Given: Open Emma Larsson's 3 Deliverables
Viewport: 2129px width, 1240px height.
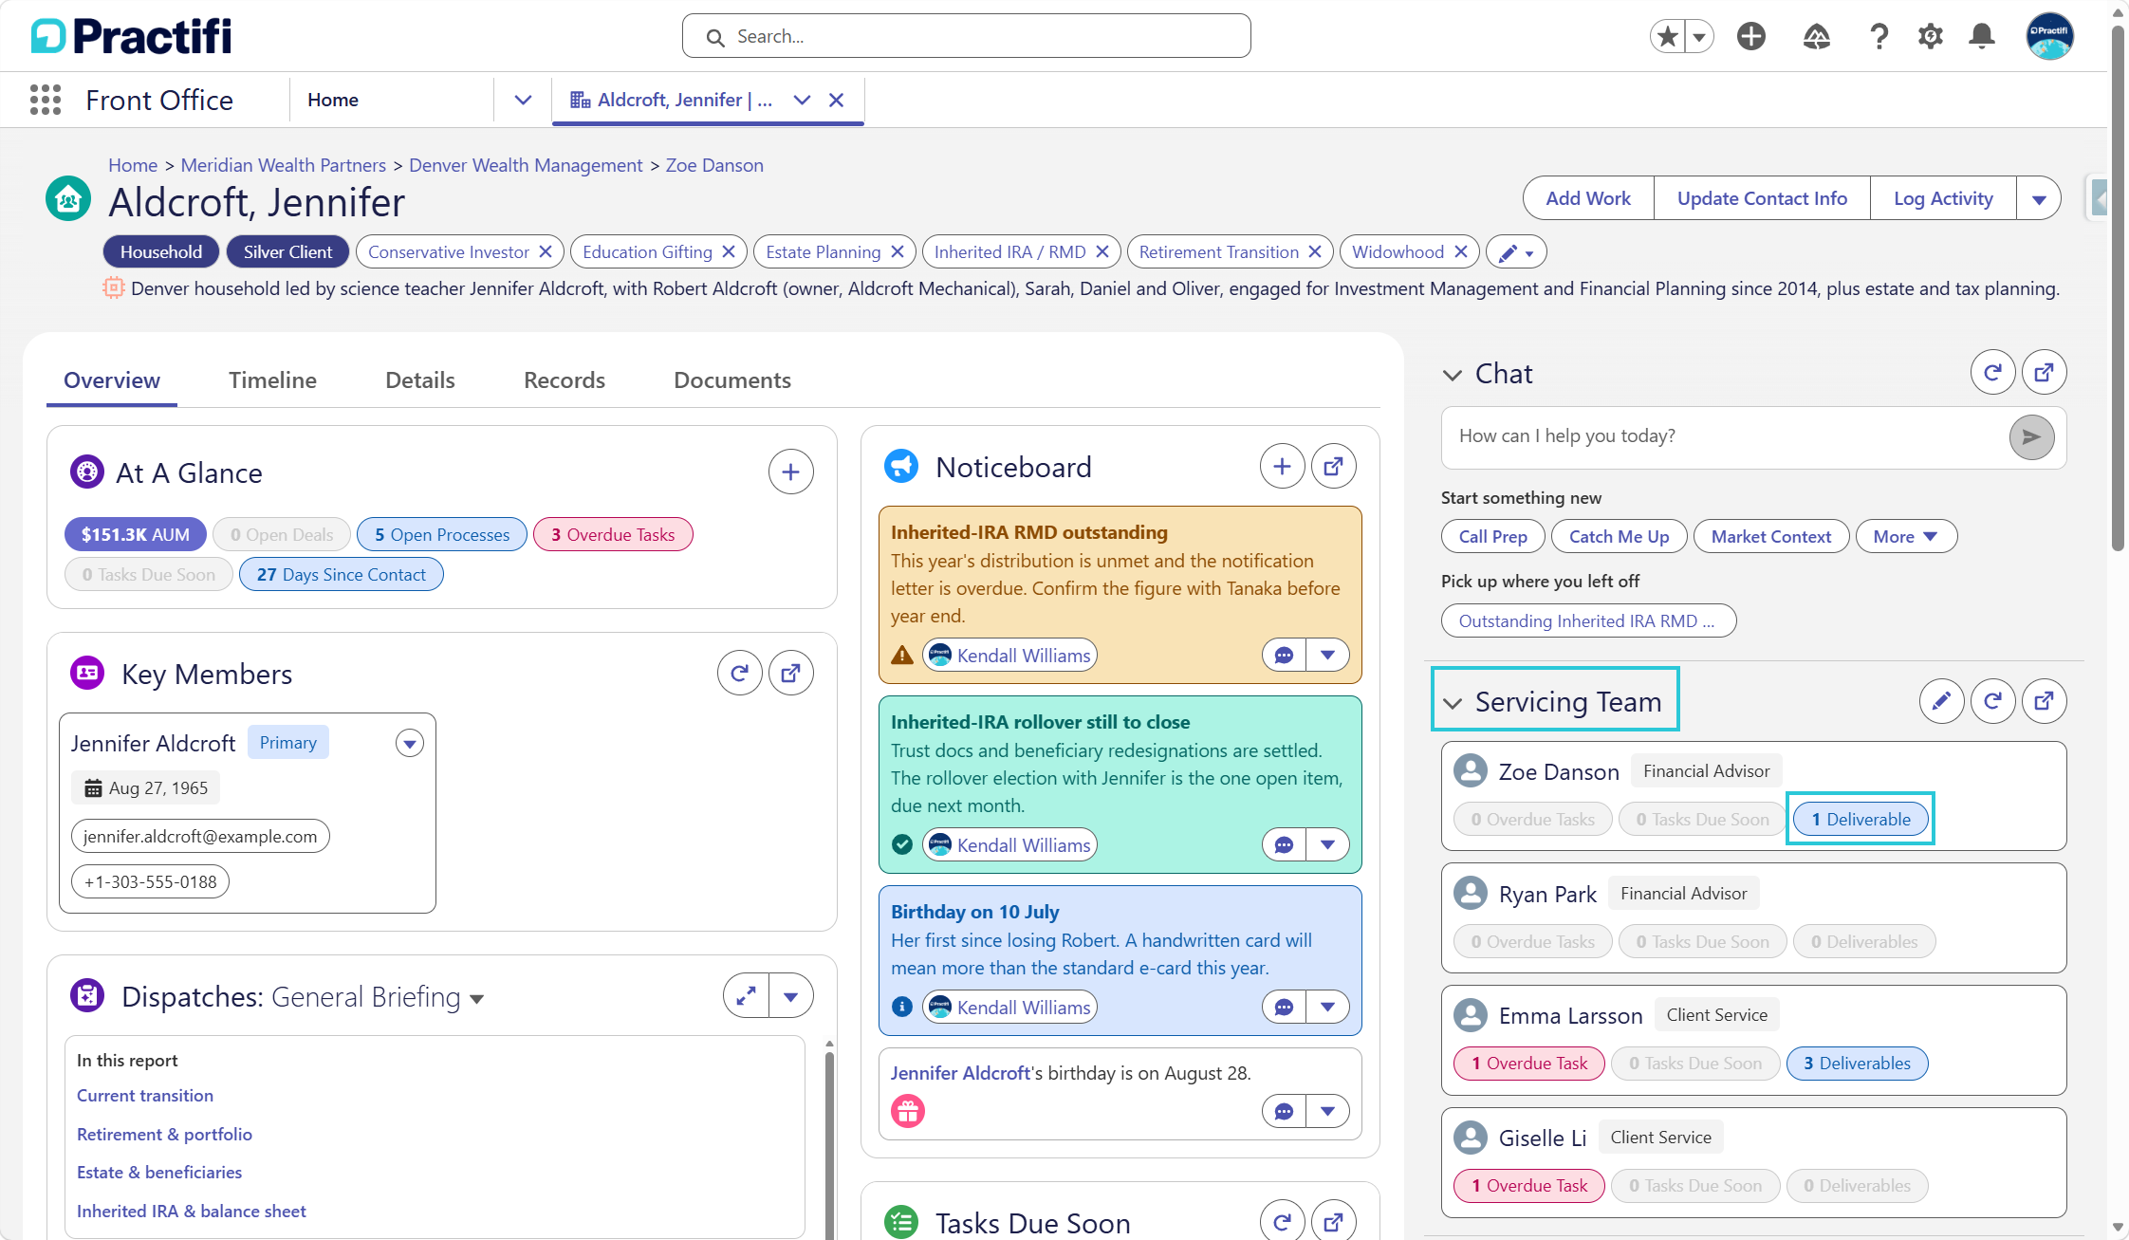Looking at the screenshot, I should pyautogui.click(x=1857, y=1064).
